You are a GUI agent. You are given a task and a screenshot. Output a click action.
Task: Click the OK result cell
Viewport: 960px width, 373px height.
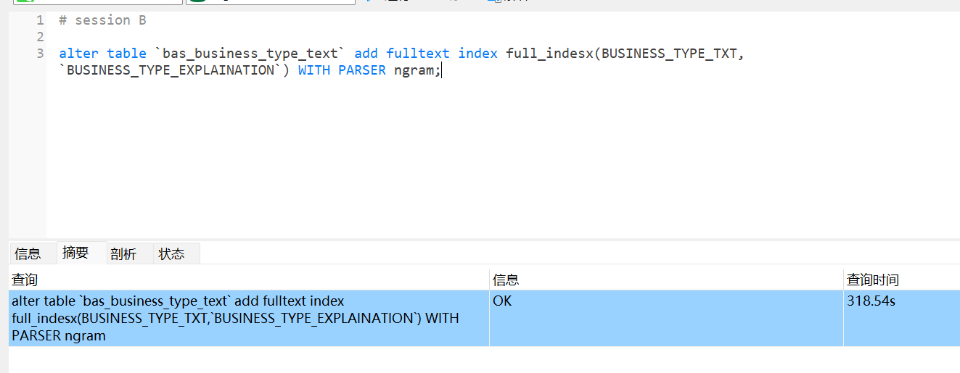point(502,301)
